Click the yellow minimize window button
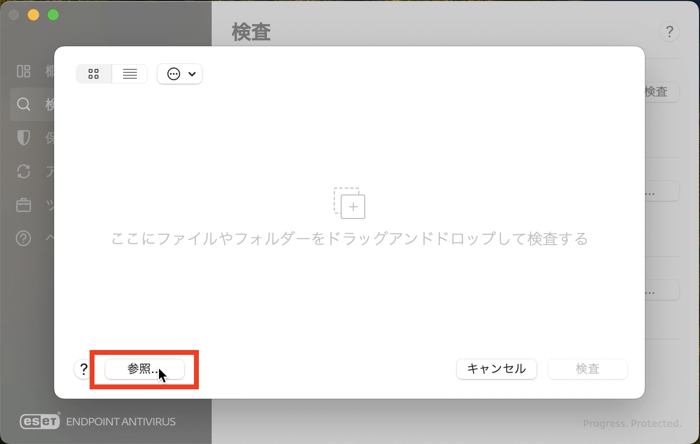 point(33,15)
